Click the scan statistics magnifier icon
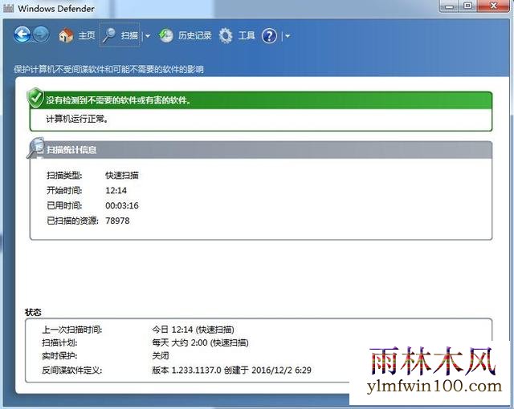Screen dimensions: 514x409 (x=35, y=148)
